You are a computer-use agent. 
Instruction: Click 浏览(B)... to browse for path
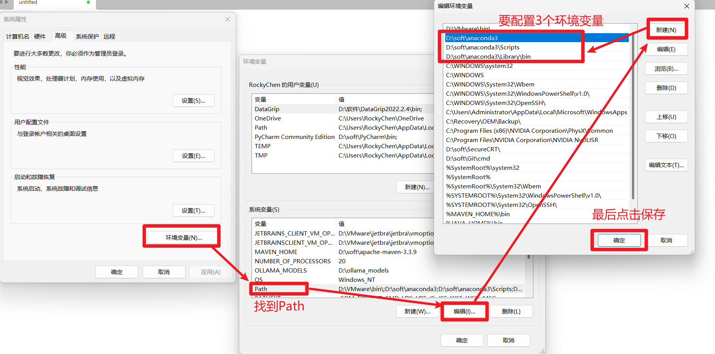(x=666, y=68)
